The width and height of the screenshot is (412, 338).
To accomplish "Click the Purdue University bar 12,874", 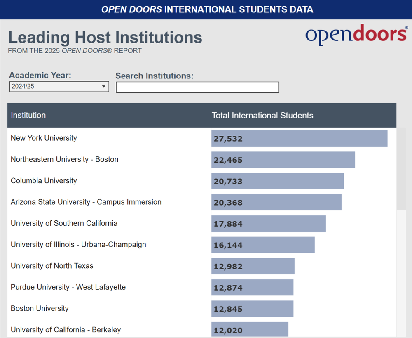I will (x=252, y=288).
